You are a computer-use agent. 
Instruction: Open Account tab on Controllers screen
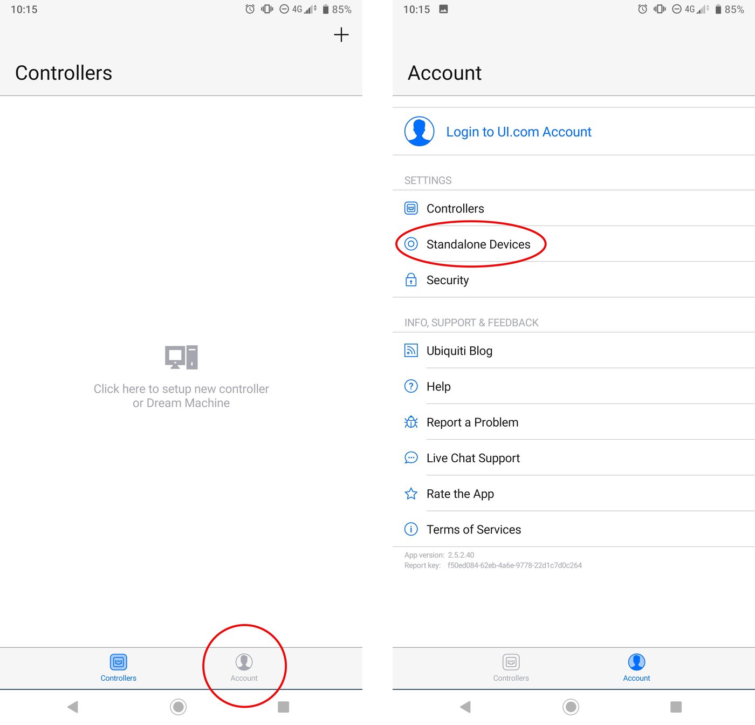[x=244, y=667]
